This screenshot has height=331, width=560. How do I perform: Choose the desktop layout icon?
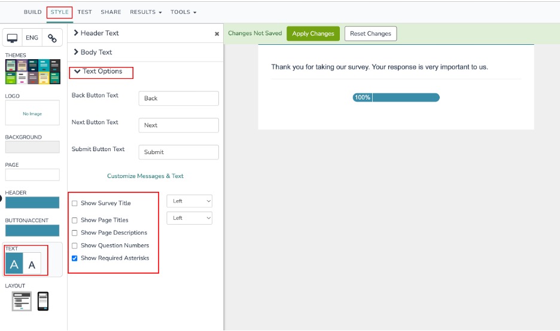22,301
